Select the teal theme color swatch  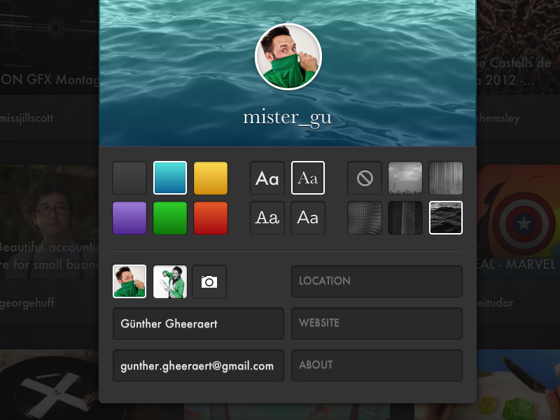[x=169, y=178]
